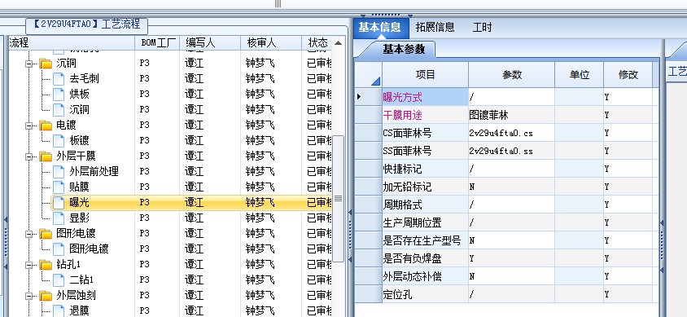Click the 二钻1 document icon

(x=59, y=280)
